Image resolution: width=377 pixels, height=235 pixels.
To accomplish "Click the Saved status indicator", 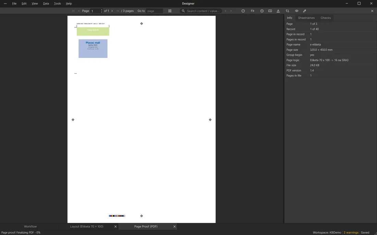I will pos(365,233).
